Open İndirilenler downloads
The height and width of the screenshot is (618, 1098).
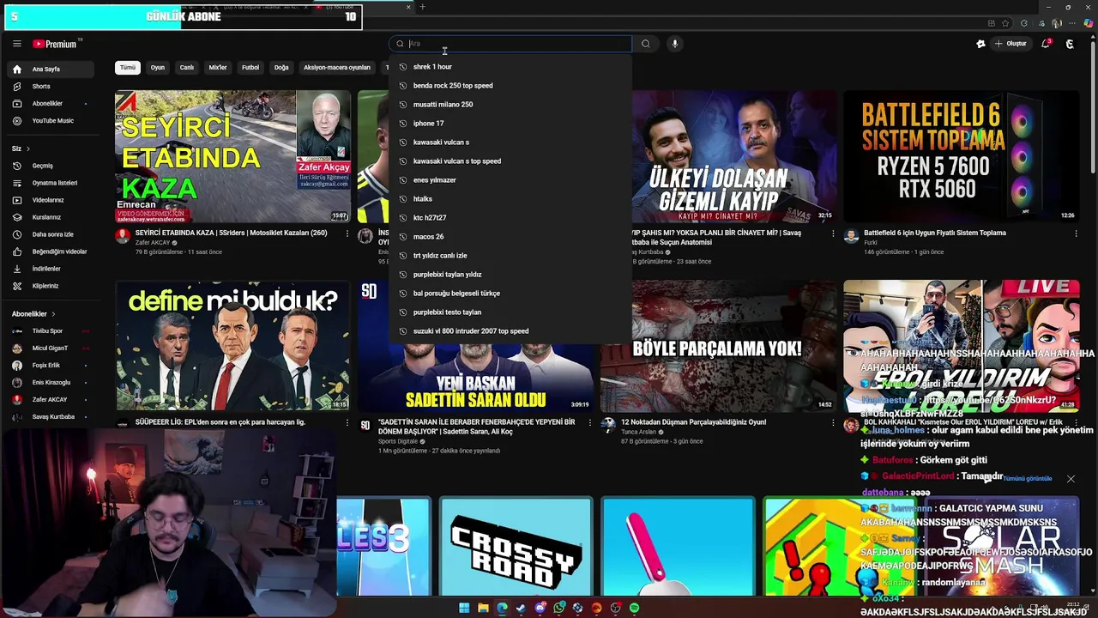[50, 269]
